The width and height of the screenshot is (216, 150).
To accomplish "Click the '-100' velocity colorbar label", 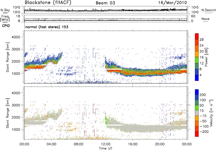I will [x=204, y=126].
